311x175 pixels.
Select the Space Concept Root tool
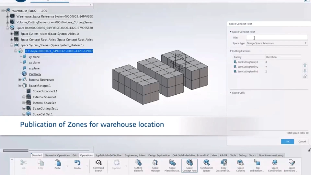190,166
